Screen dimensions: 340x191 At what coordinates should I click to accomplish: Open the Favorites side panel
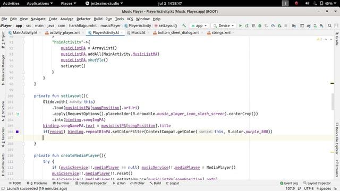[3, 137]
